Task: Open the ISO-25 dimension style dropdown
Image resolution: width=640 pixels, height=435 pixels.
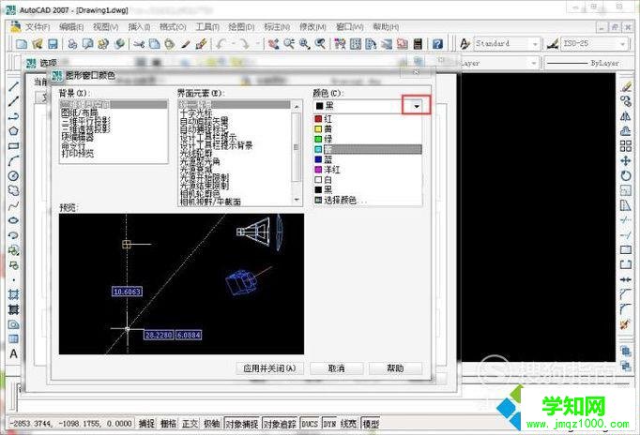Action: tap(621, 44)
